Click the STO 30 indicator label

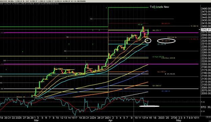(x=206, y=107)
